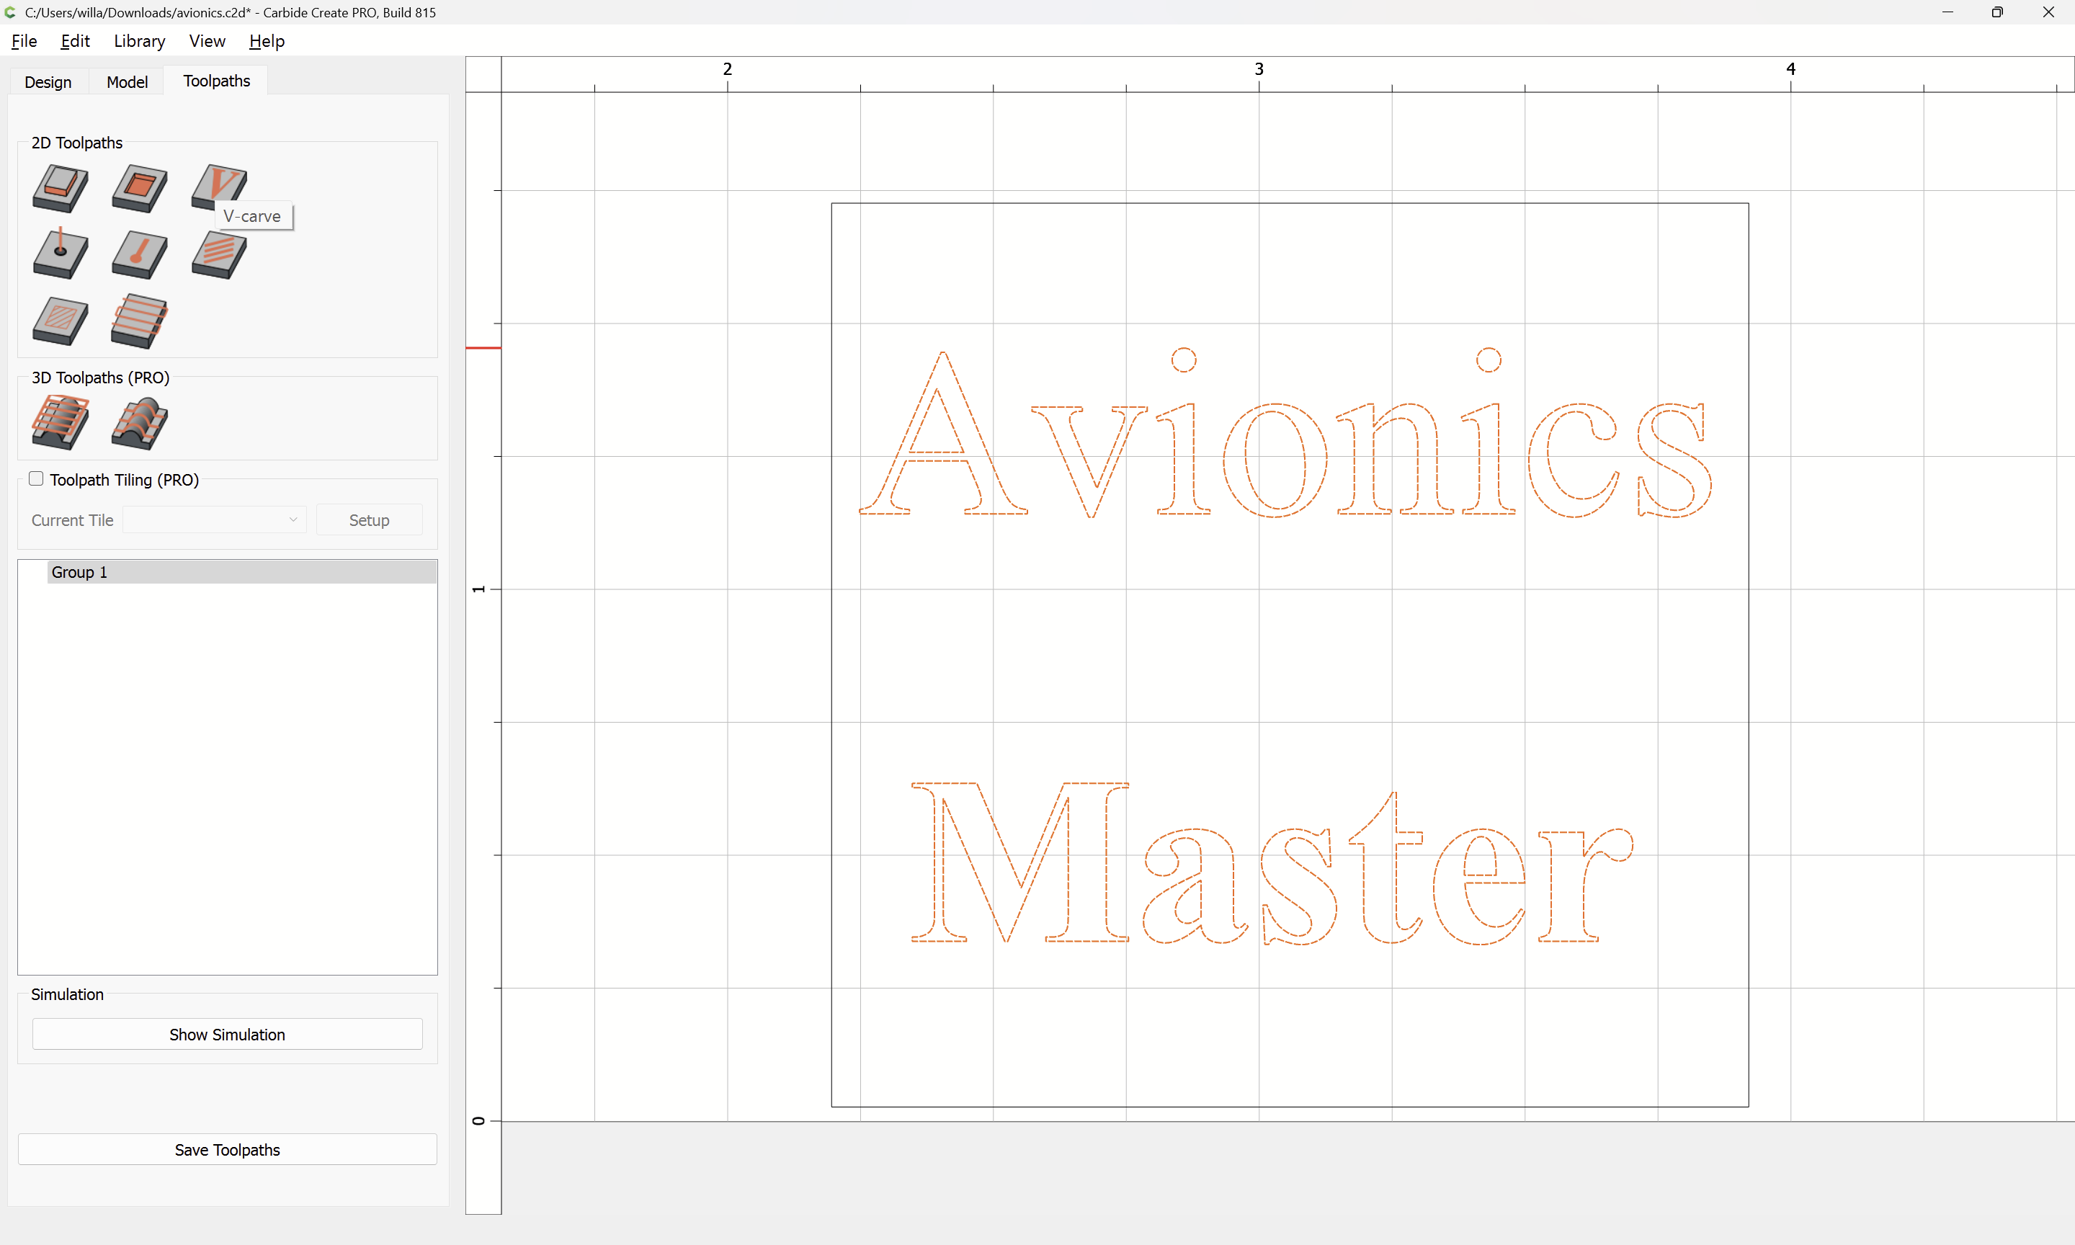Screen dimensions: 2075x1245
Task: Open the Help menu
Action: (267, 40)
